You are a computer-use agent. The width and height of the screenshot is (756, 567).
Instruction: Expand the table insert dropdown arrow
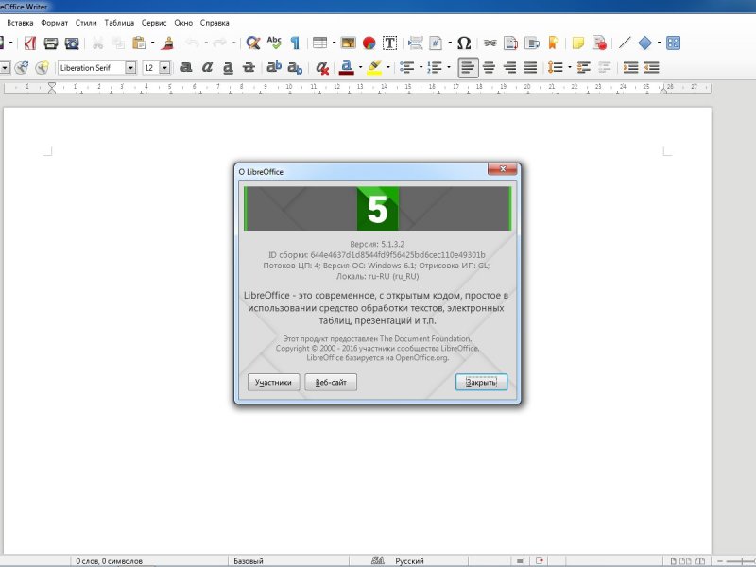334,43
